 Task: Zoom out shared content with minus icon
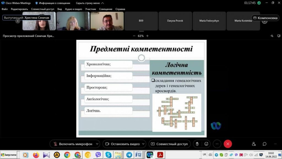pyautogui.click(x=134, y=36)
